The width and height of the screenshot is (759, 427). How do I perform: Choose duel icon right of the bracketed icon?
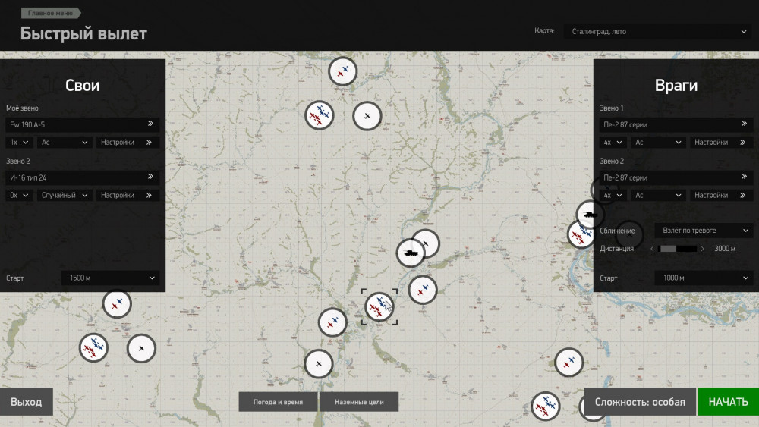[x=423, y=290]
